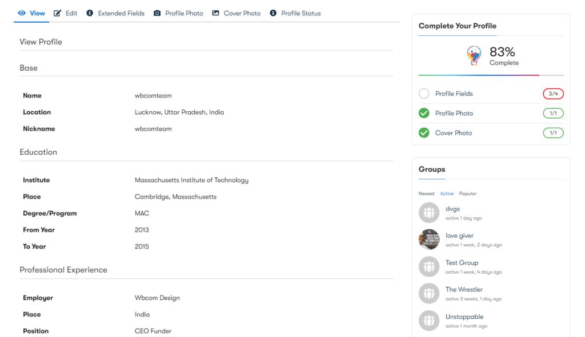The height and width of the screenshot is (337, 585).
Task: Click the green Profile Photo checkmark
Action: point(424,113)
